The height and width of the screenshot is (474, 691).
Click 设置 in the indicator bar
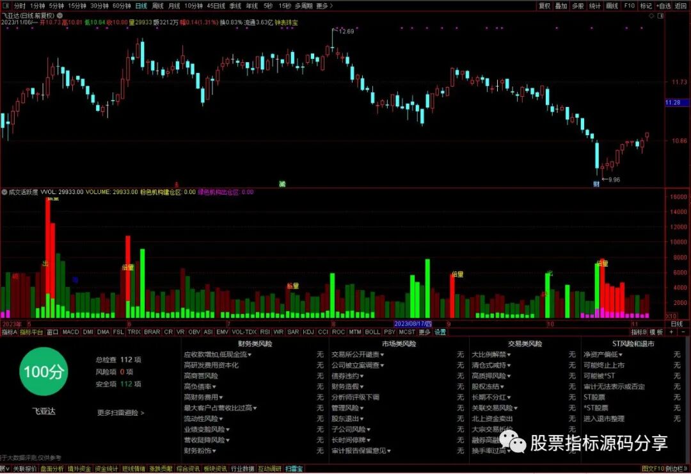coord(440,332)
